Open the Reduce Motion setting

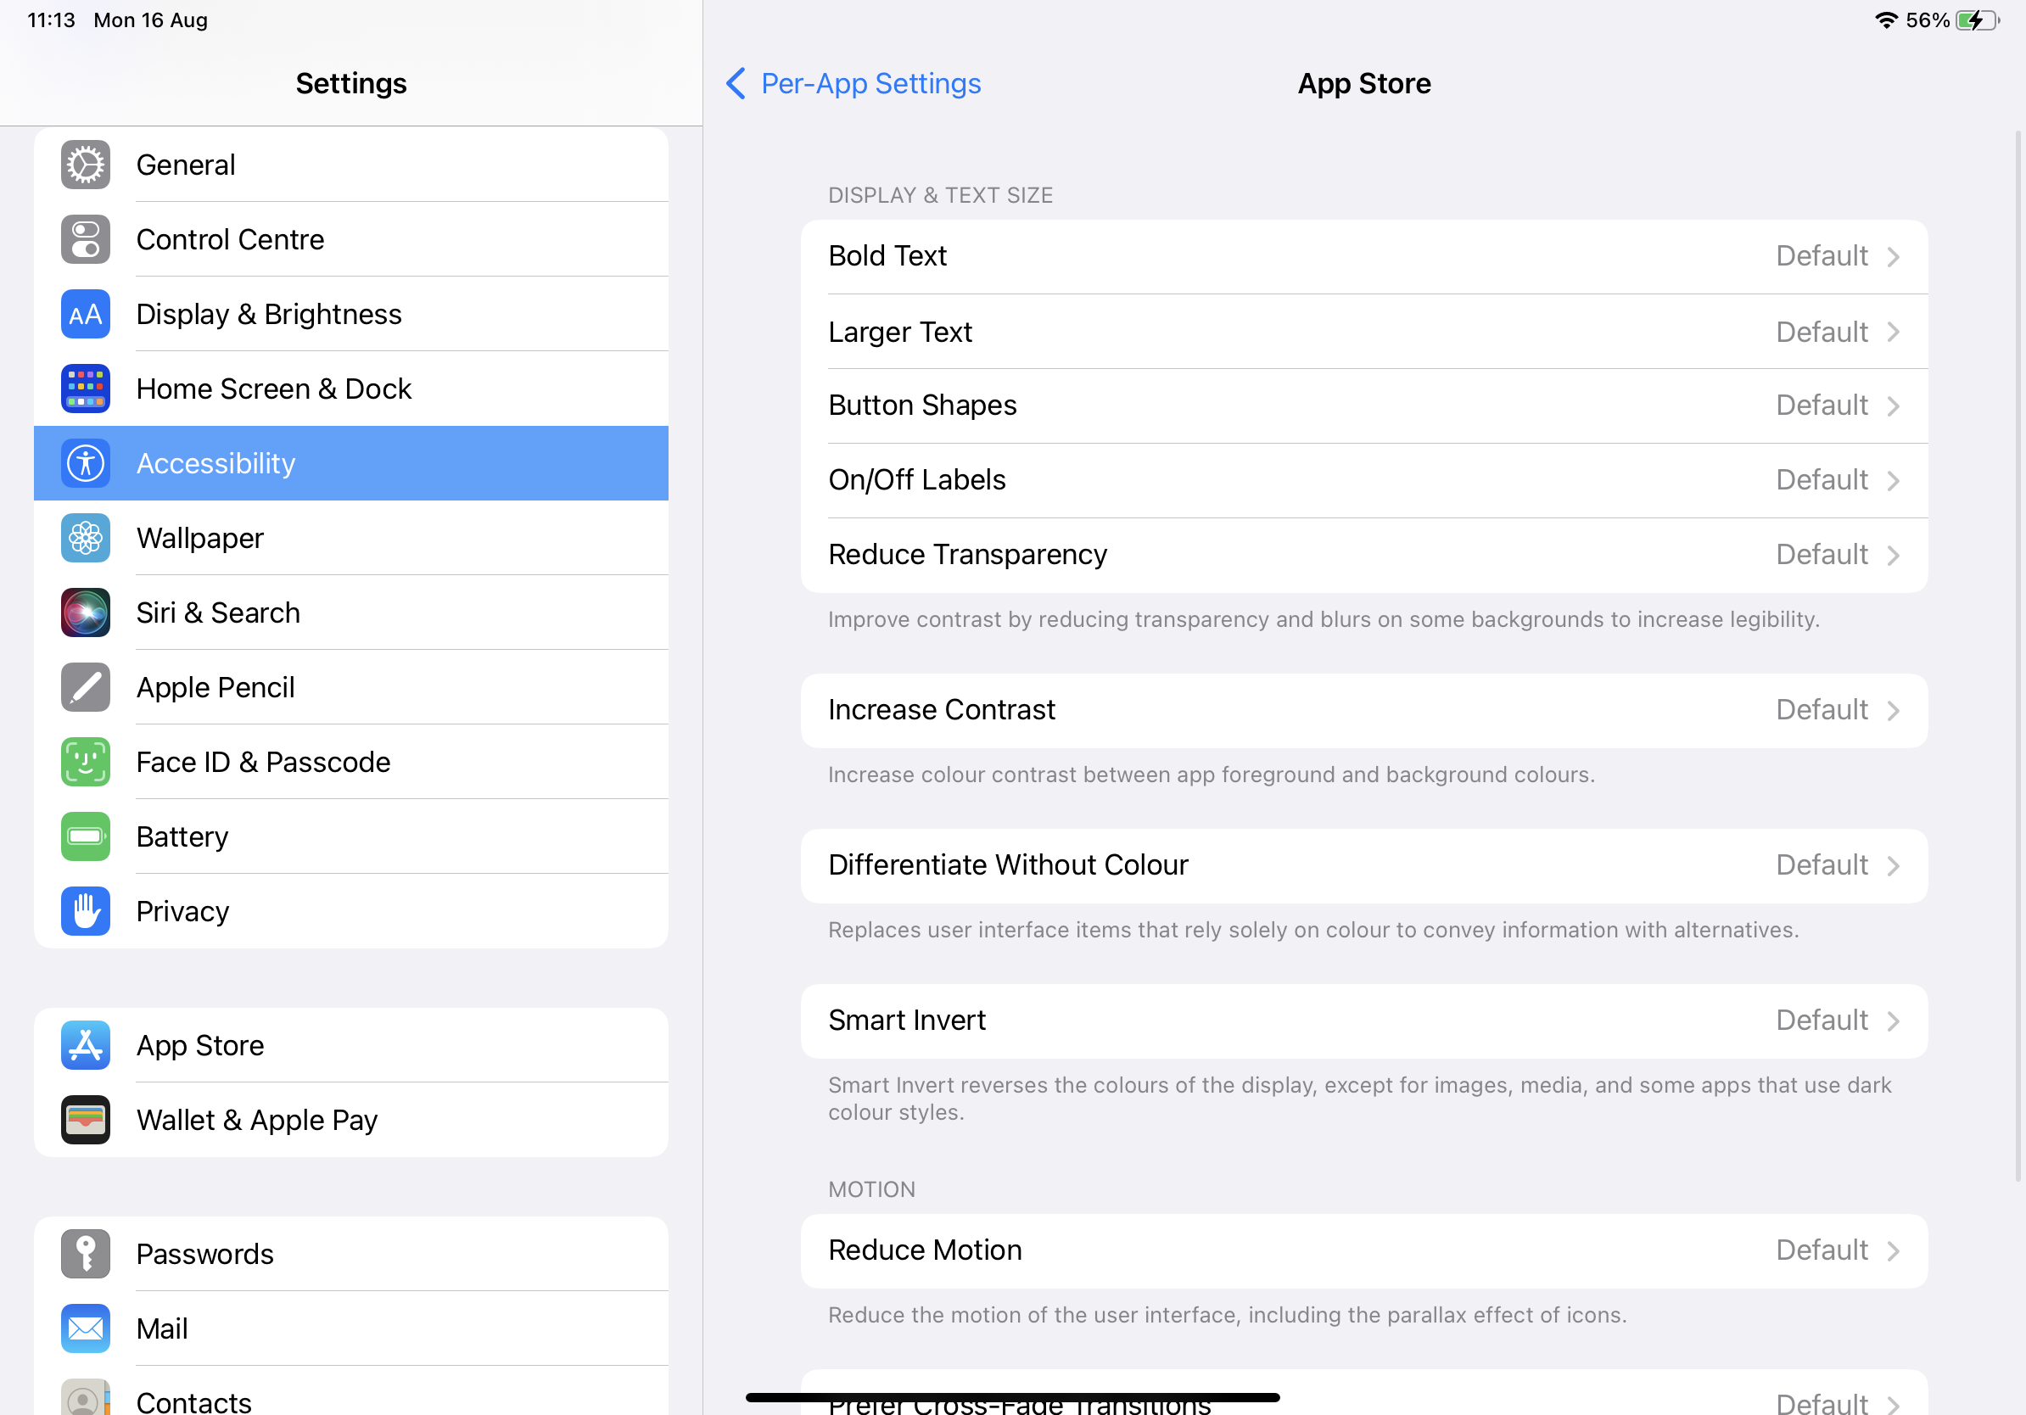[x=1364, y=1251]
